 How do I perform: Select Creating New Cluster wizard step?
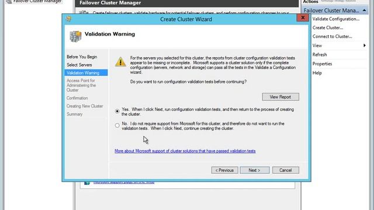click(85, 106)
